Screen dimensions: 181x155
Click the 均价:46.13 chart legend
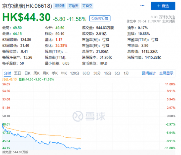pos(9,80)
